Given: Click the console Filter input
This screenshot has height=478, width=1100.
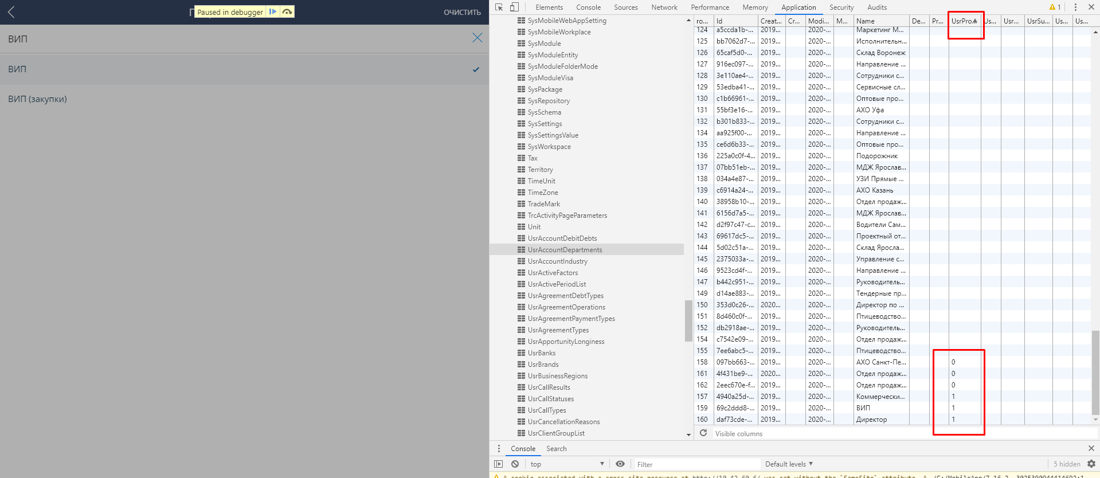Looking at the screenshot, I should [696, 464].
